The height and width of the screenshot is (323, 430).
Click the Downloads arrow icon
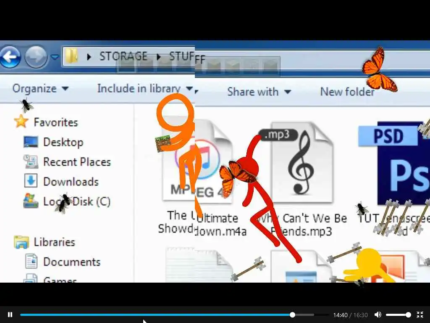[31, 181]
